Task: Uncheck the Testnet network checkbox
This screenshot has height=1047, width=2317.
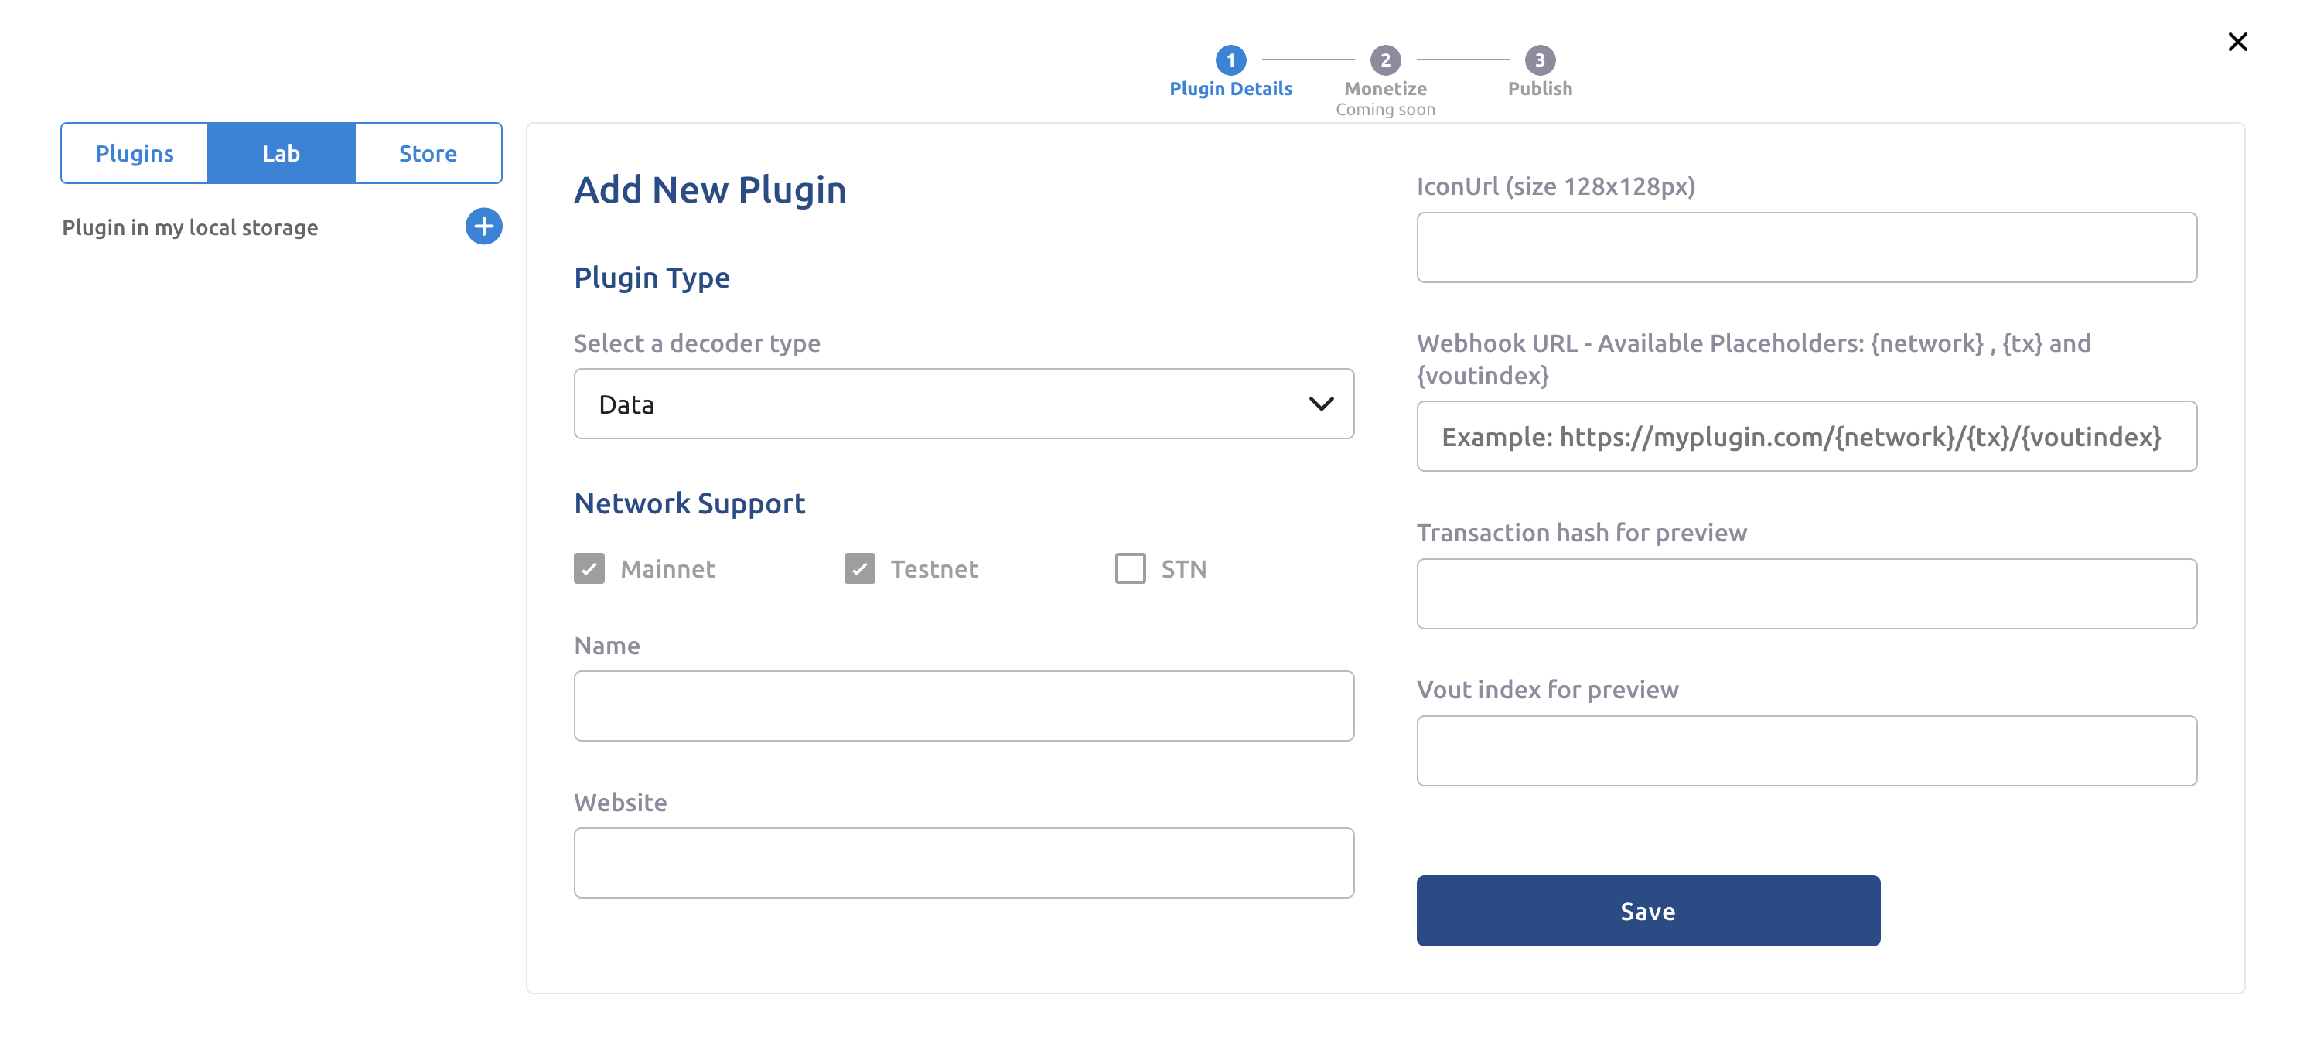Action: tap(859, 568)
